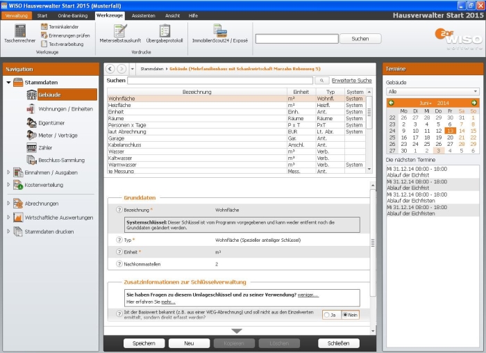Open help for Einheit field
486x353 pixels.
tap(119, 252)
